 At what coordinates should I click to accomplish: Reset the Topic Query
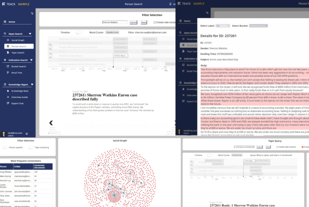268,147
